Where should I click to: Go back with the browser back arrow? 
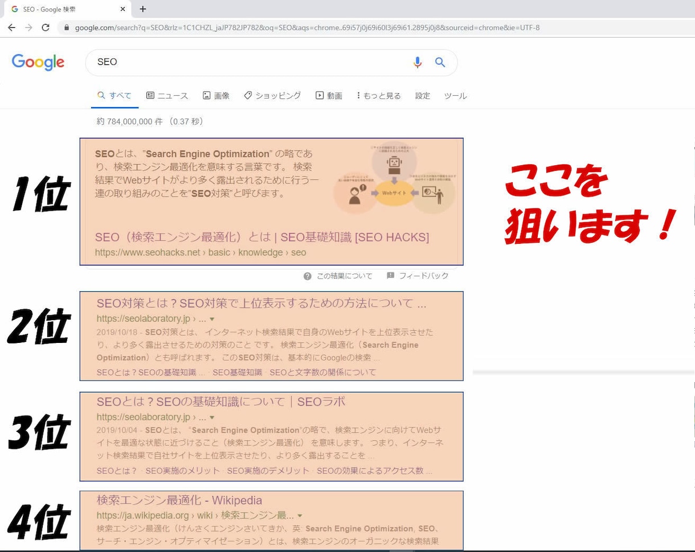point(11,27)
